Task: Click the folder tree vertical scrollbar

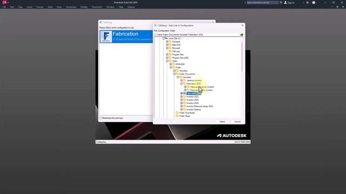Action: click(242, 57)
